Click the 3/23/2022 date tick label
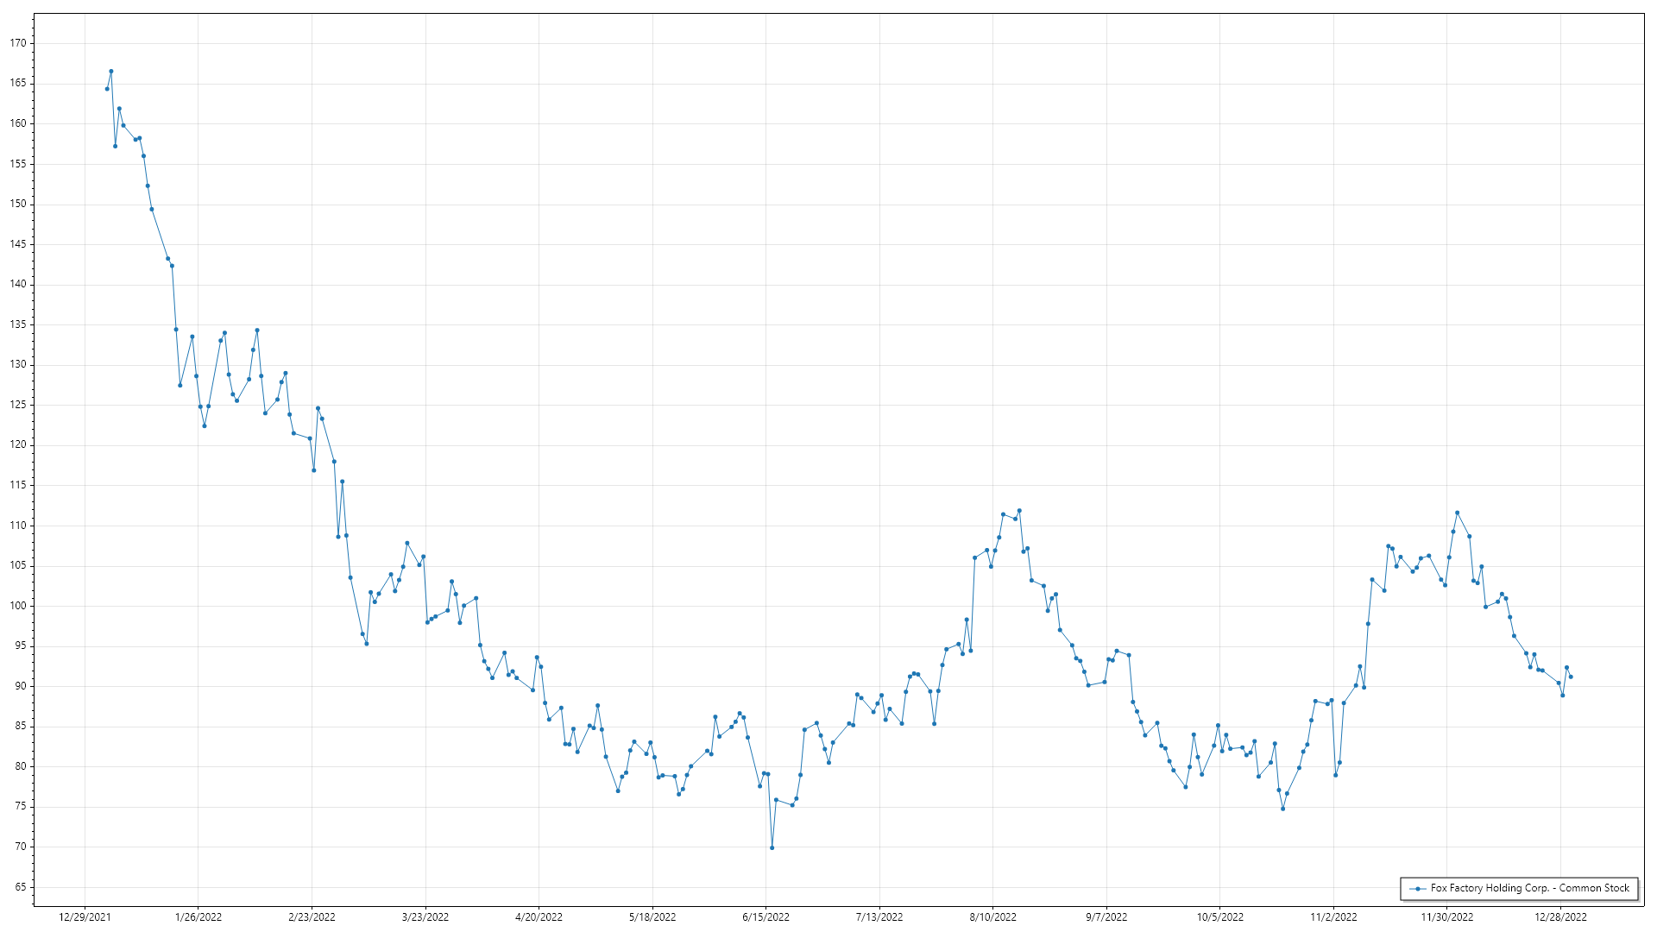This screenshot has width=1657, height=932. pos(425,917)
